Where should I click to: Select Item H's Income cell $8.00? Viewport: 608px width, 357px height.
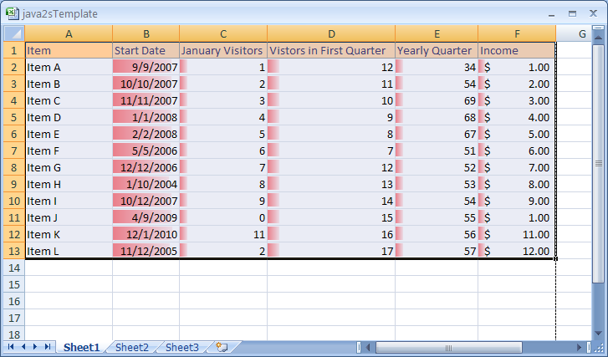pyautogui.click(x=517, y=184)
